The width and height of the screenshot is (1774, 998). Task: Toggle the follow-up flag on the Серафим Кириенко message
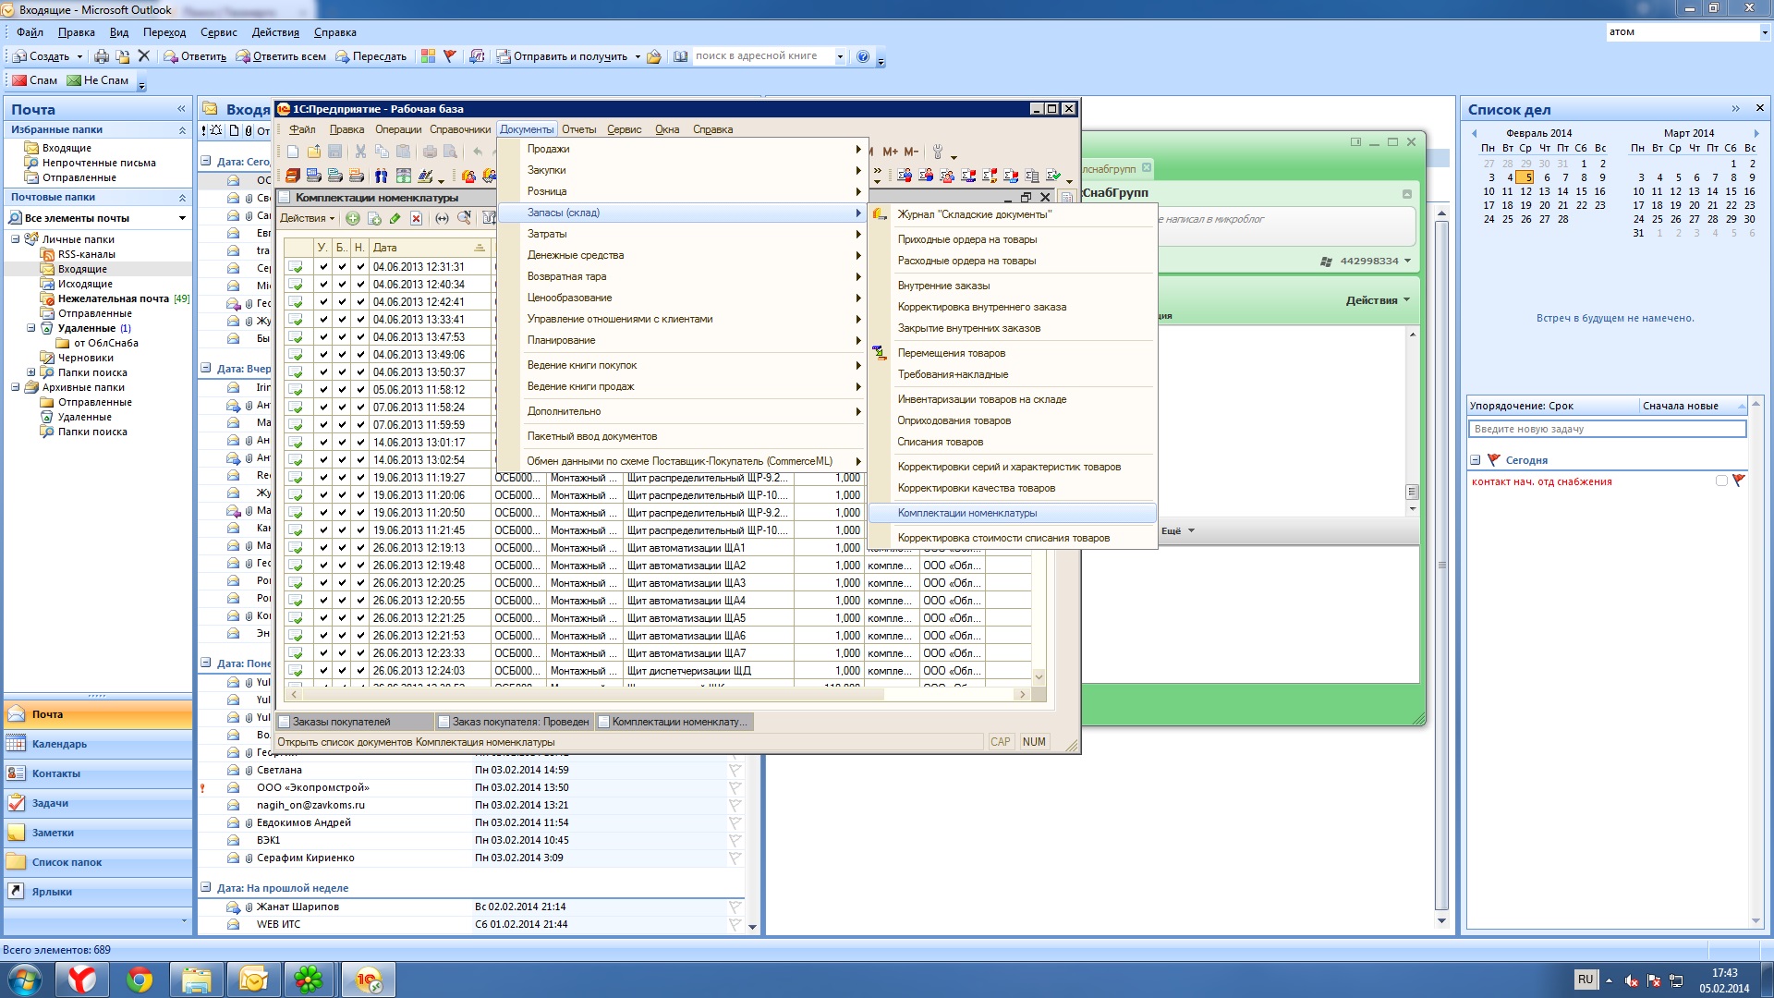click(735, 858)
